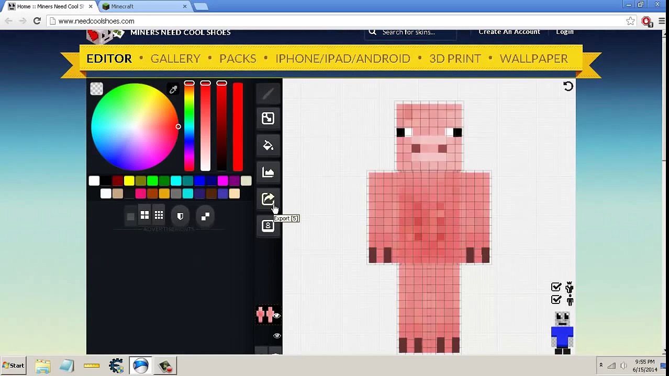Click the red-to-black brightness slider
This screenshot has height=376, width=669.
tap(221, 126)
